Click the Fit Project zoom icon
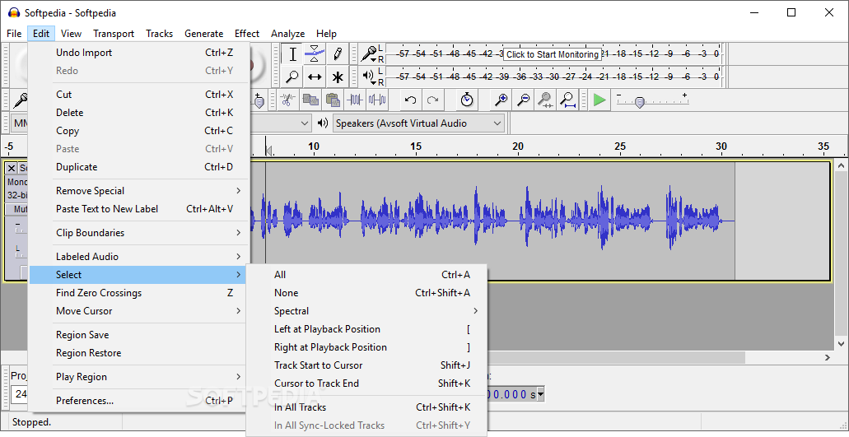The height and width of the screenshot is (437, 849). tap(567, 100)
